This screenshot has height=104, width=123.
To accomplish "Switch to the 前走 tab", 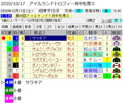I will pos(28,27).
